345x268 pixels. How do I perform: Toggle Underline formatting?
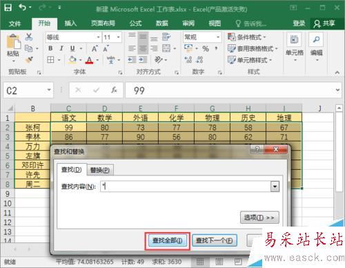click(72, 48)
